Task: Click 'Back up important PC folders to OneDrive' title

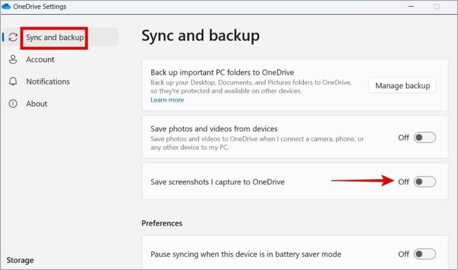Action: pos(222,72)
